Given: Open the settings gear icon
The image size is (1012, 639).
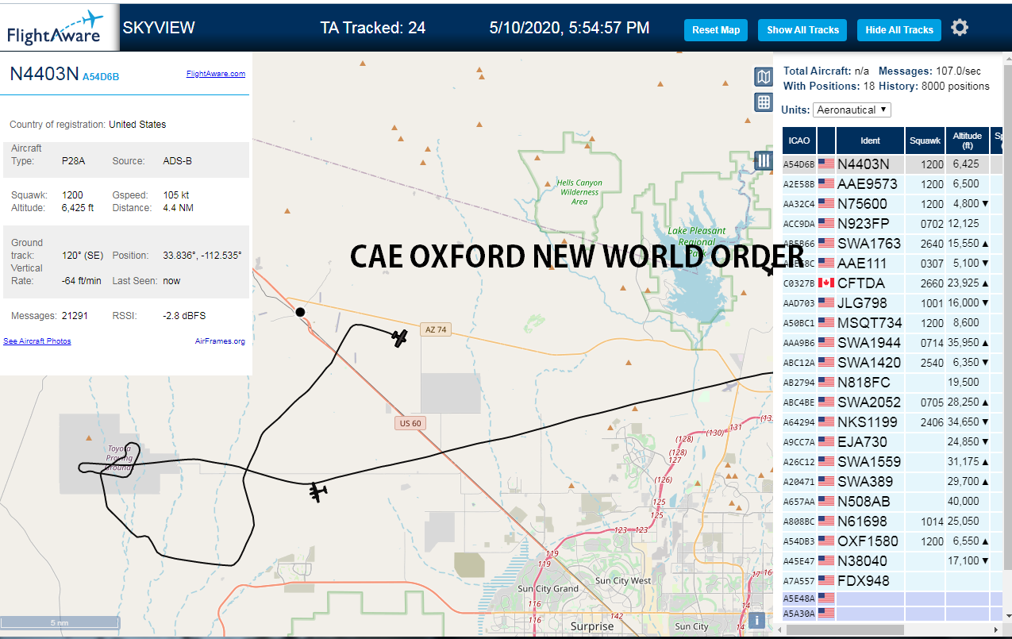Looking at the screenshot, I should point(960,28).
